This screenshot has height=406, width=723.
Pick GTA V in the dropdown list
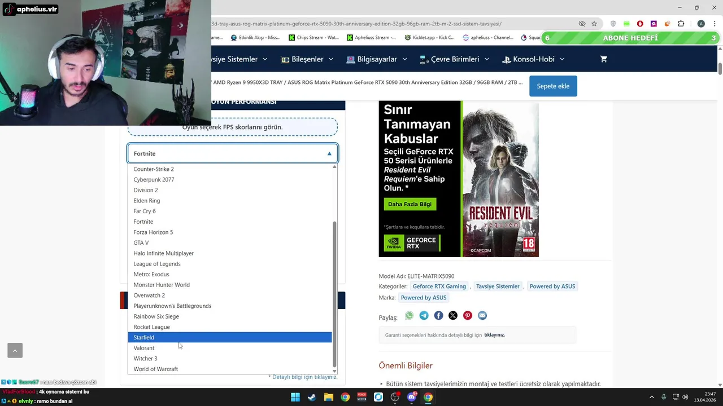(230, 242)
